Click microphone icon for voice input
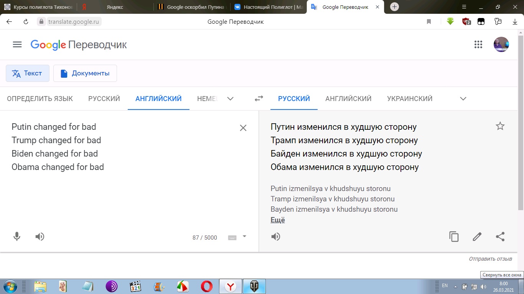524x294 pixels. (17, 237)
